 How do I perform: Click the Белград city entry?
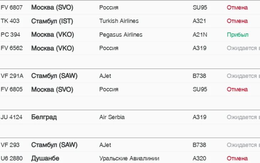44,117
